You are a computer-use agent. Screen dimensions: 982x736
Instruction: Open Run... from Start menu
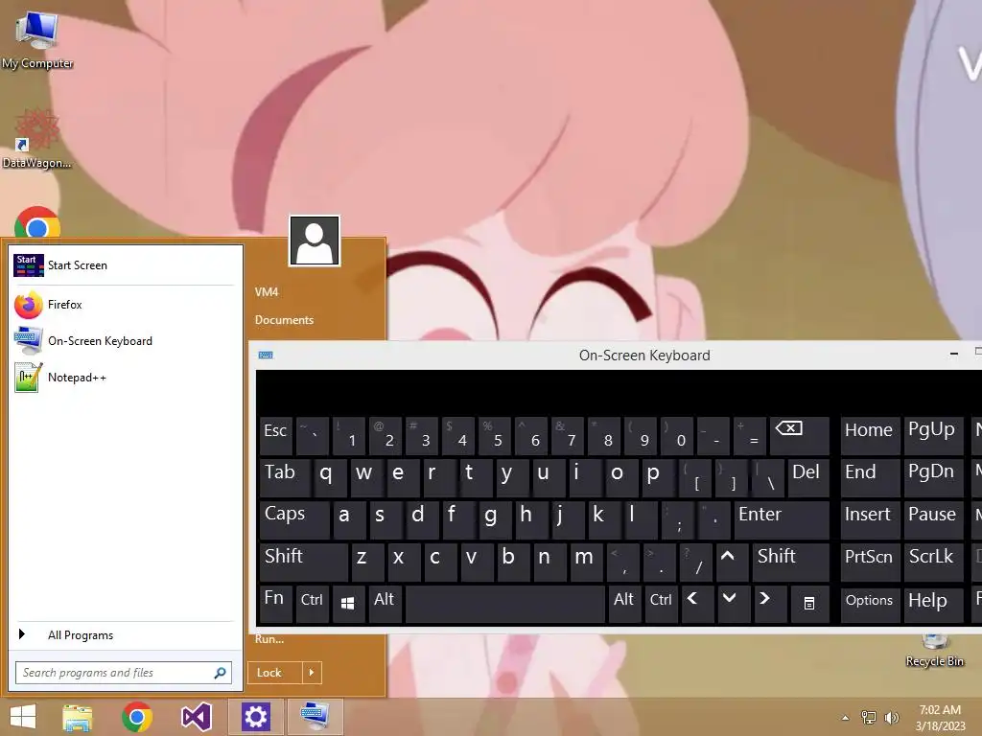point(269,639)
